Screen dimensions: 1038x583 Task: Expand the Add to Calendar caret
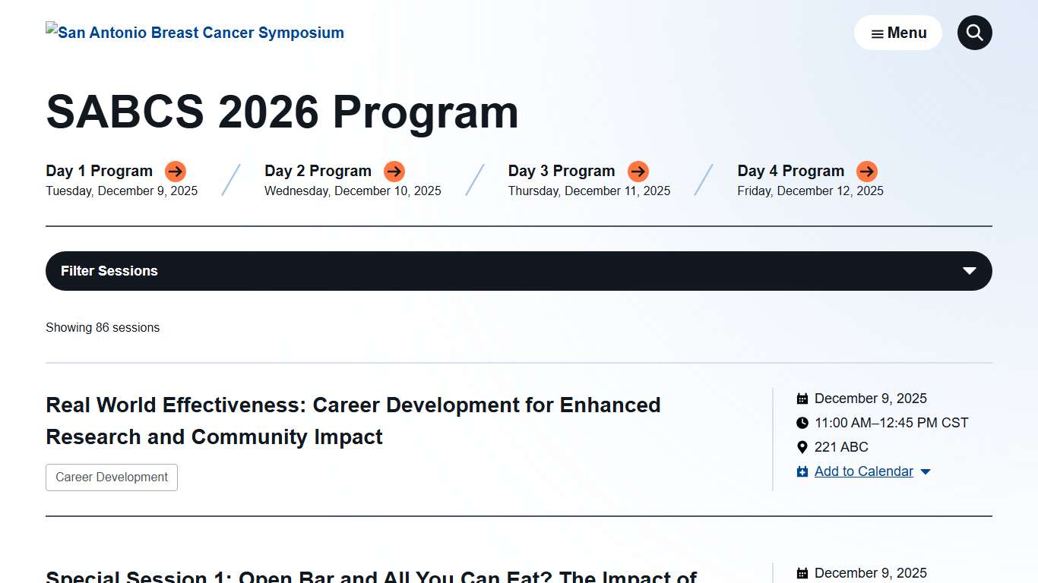[926, 472]
